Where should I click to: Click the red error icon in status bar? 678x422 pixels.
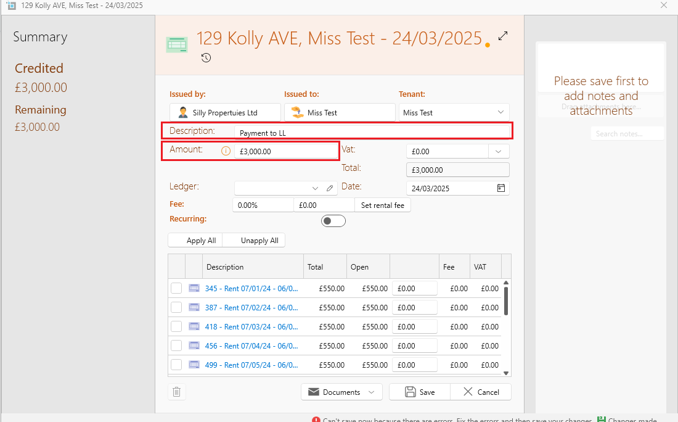316,420
